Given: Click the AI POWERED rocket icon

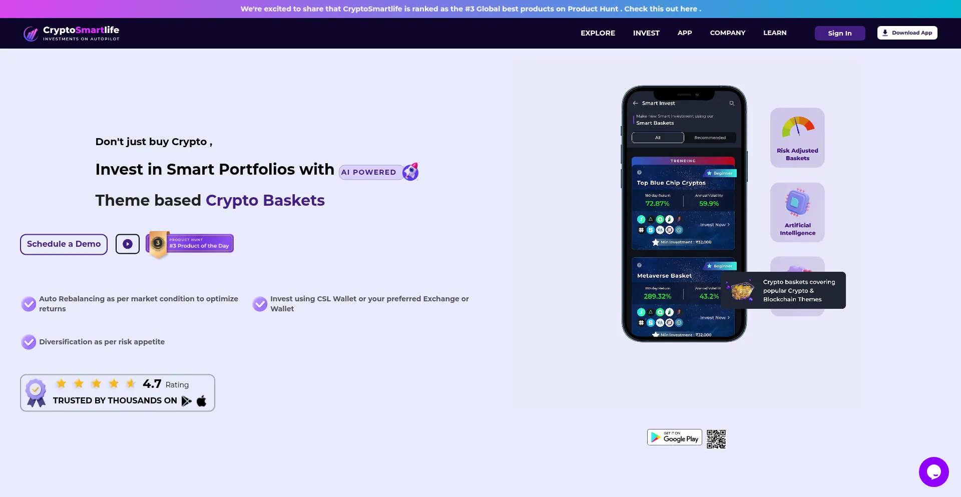Looking at the screenshot, I should tap(410, 172).
